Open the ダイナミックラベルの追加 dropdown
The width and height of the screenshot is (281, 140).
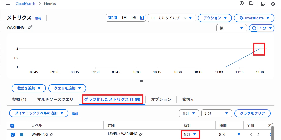[39, 113]
